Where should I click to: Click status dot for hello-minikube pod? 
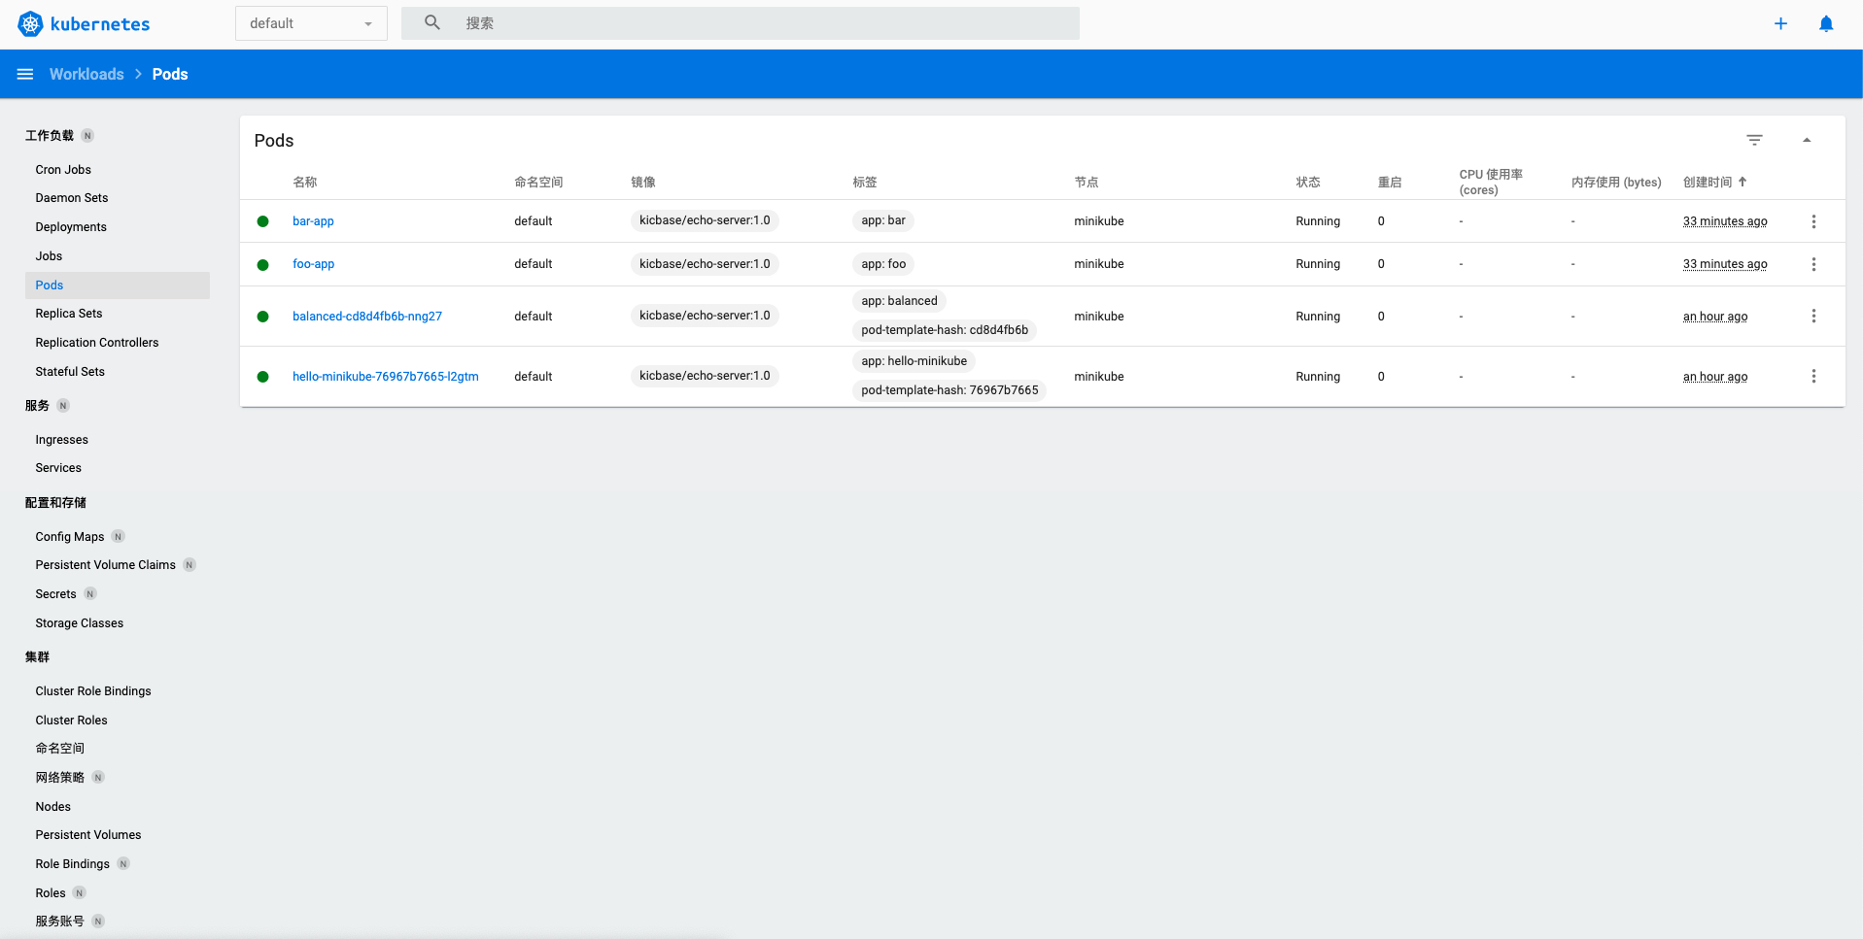pos(262,377)
